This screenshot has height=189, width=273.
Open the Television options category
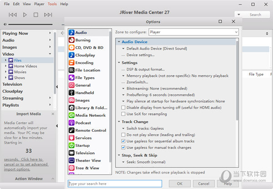click(x=89, y=153)
